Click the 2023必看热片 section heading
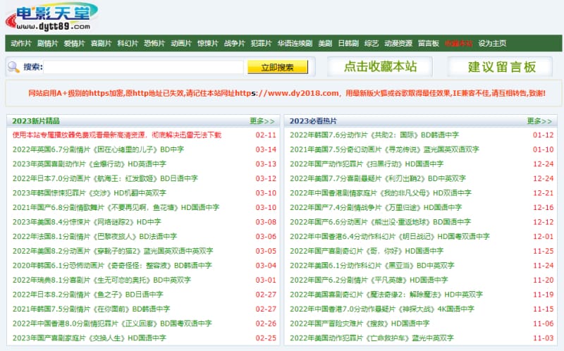This screenshot has width=564, height=351. pos(313,121)
